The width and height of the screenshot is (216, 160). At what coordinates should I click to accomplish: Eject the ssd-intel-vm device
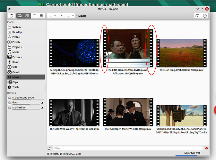tap(42, 108)
